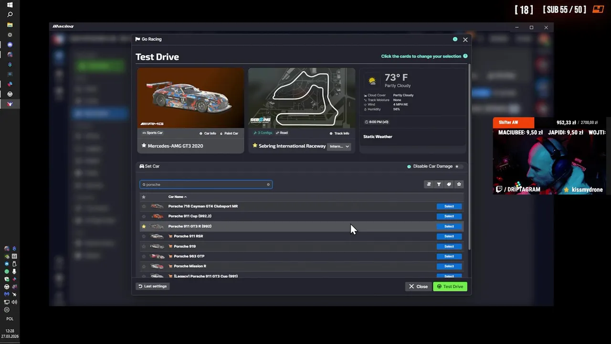Click the Close button at dialog bottom
611x344 pixels.
click(419, 287)
